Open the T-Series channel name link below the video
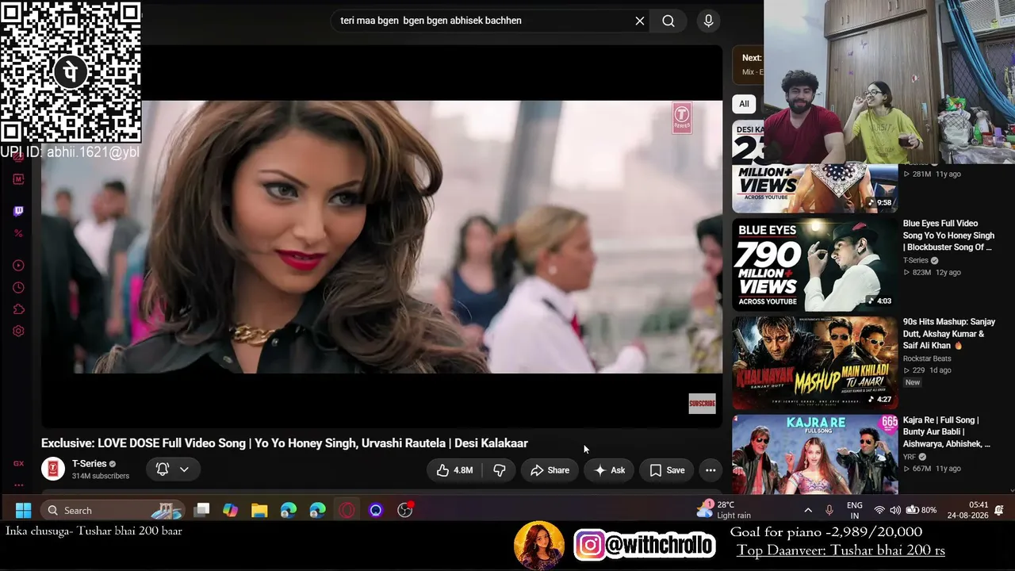The width and height of the screenshot is (1015, 571). [x=89, y=464]
